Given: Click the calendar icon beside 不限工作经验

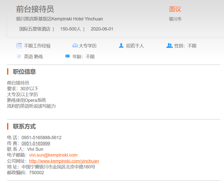Looking at the screenshot, I should point(19,46).
